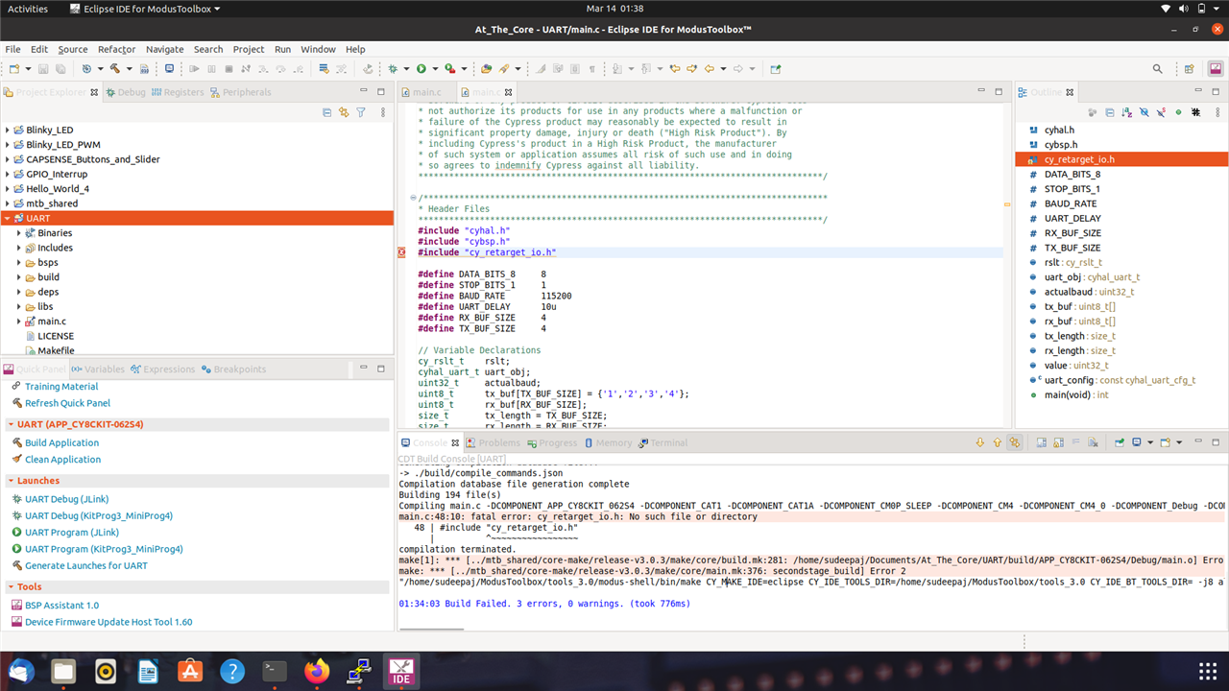The height and width of the screenshot is (691, 1229).
Task: Switch to the Peripherals tab
Action: [x=240, y=92]
